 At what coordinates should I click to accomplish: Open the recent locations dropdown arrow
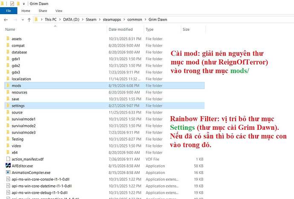[23, 20]
